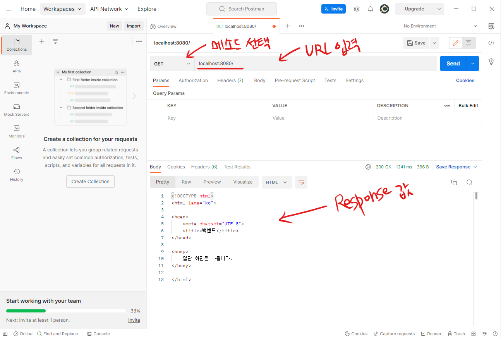
Task: Open the Pre-request Script tab
Action: point(295,81)
